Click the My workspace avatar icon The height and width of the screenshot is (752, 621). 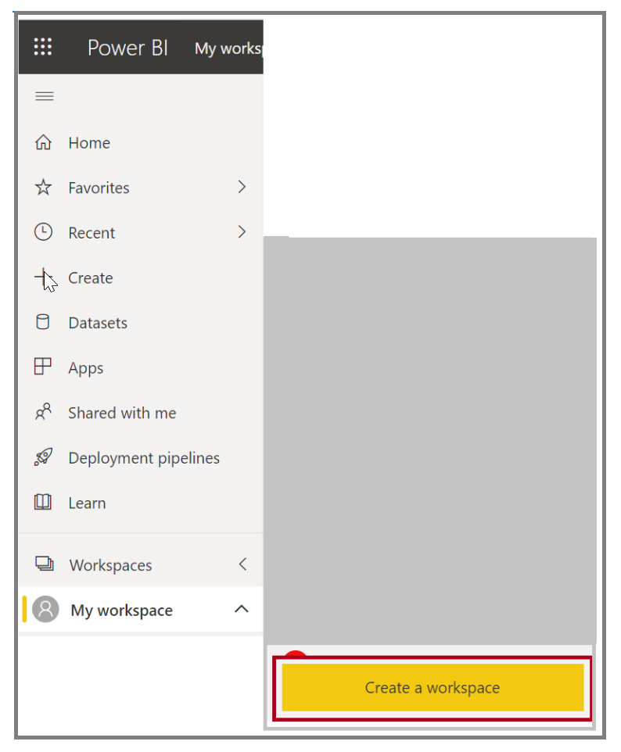click(45, 609)
